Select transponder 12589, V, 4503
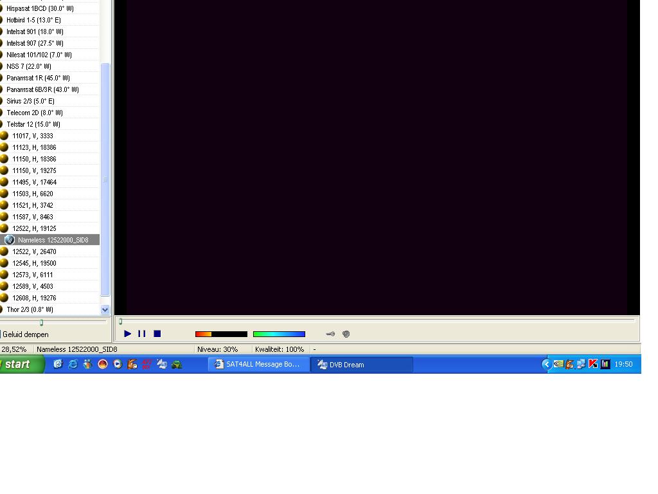 tap(33, 286)
